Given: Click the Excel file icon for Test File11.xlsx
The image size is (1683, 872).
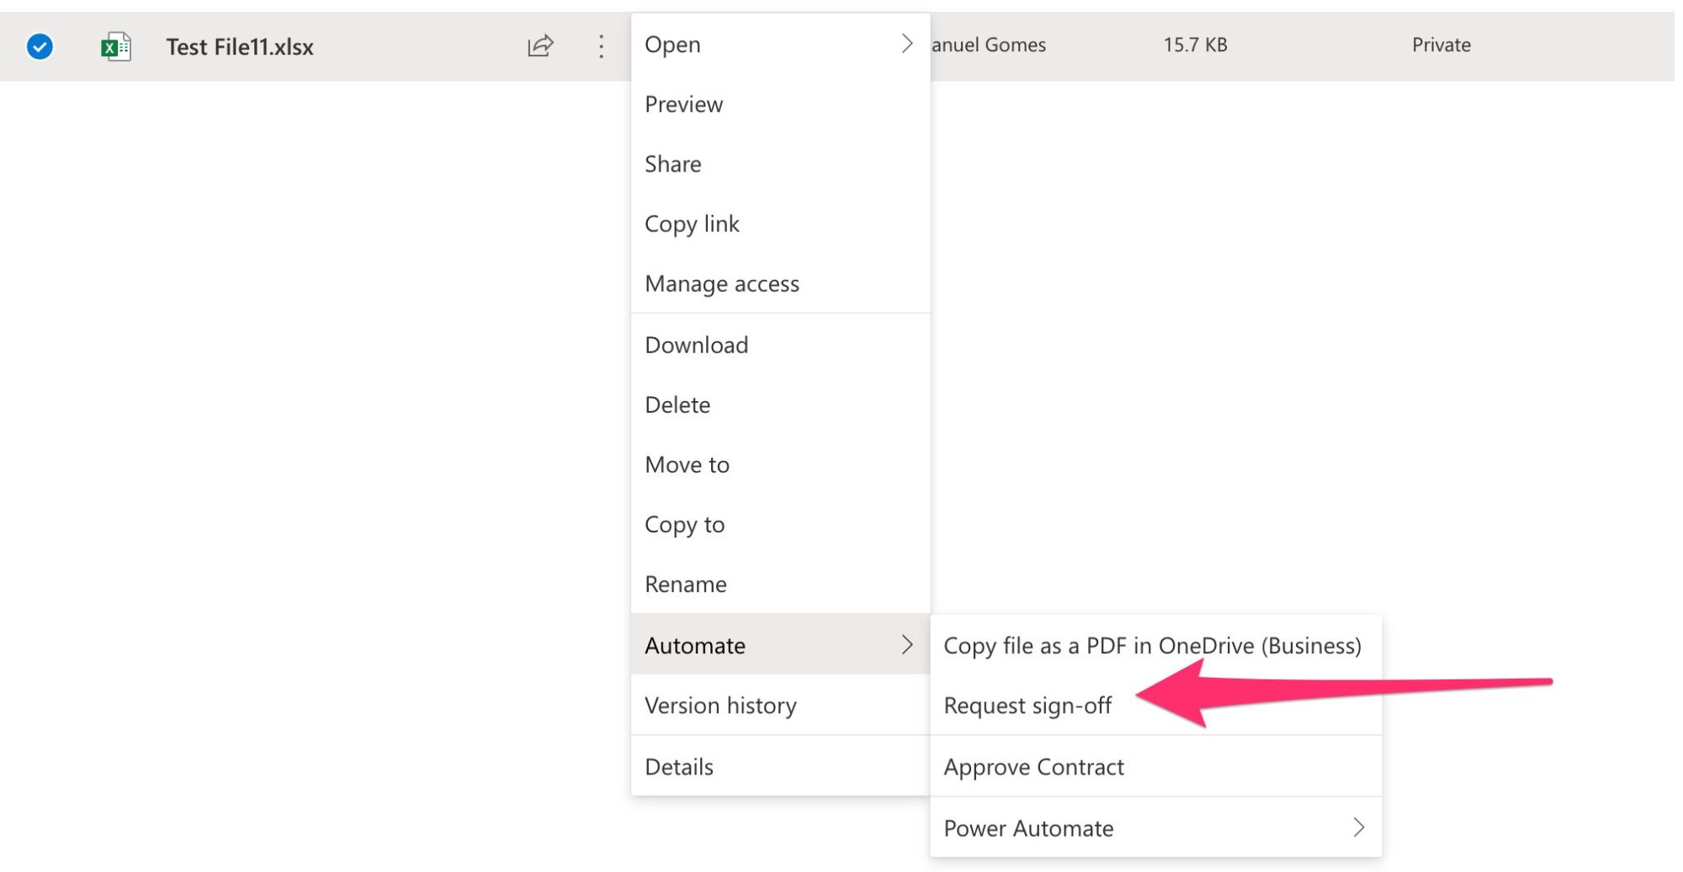Looking at the screenshot, I should [x=115, y=46].
